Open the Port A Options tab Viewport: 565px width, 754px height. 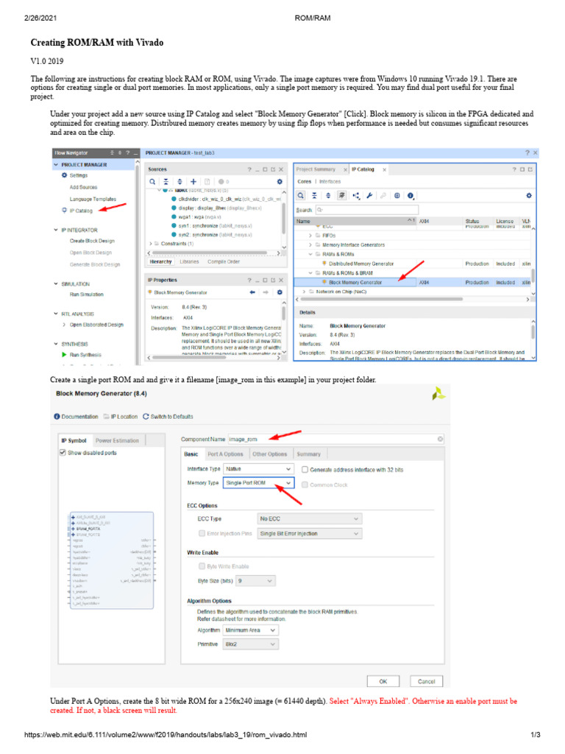point(225,454)
